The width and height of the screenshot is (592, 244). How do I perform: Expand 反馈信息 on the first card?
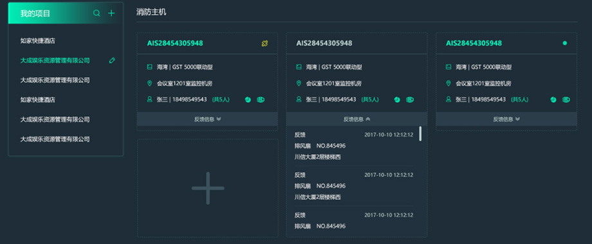coord(207,119)
